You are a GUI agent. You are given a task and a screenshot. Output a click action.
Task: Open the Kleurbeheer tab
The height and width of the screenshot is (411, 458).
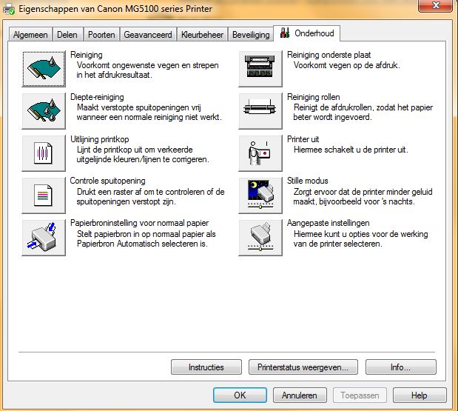click(x=202, y=35)
